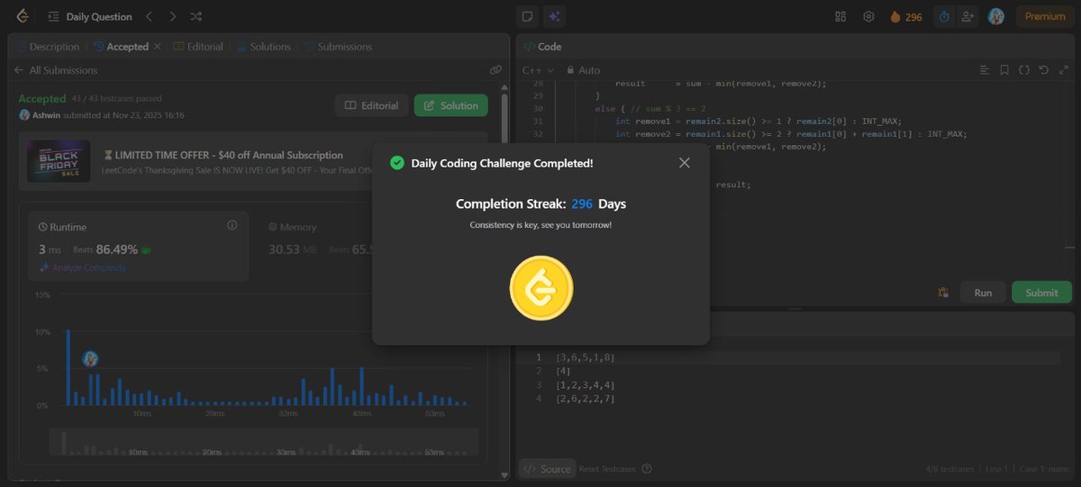Switch to the Description tab
The height and width of the screenshot is (487, 1081).
48,47
